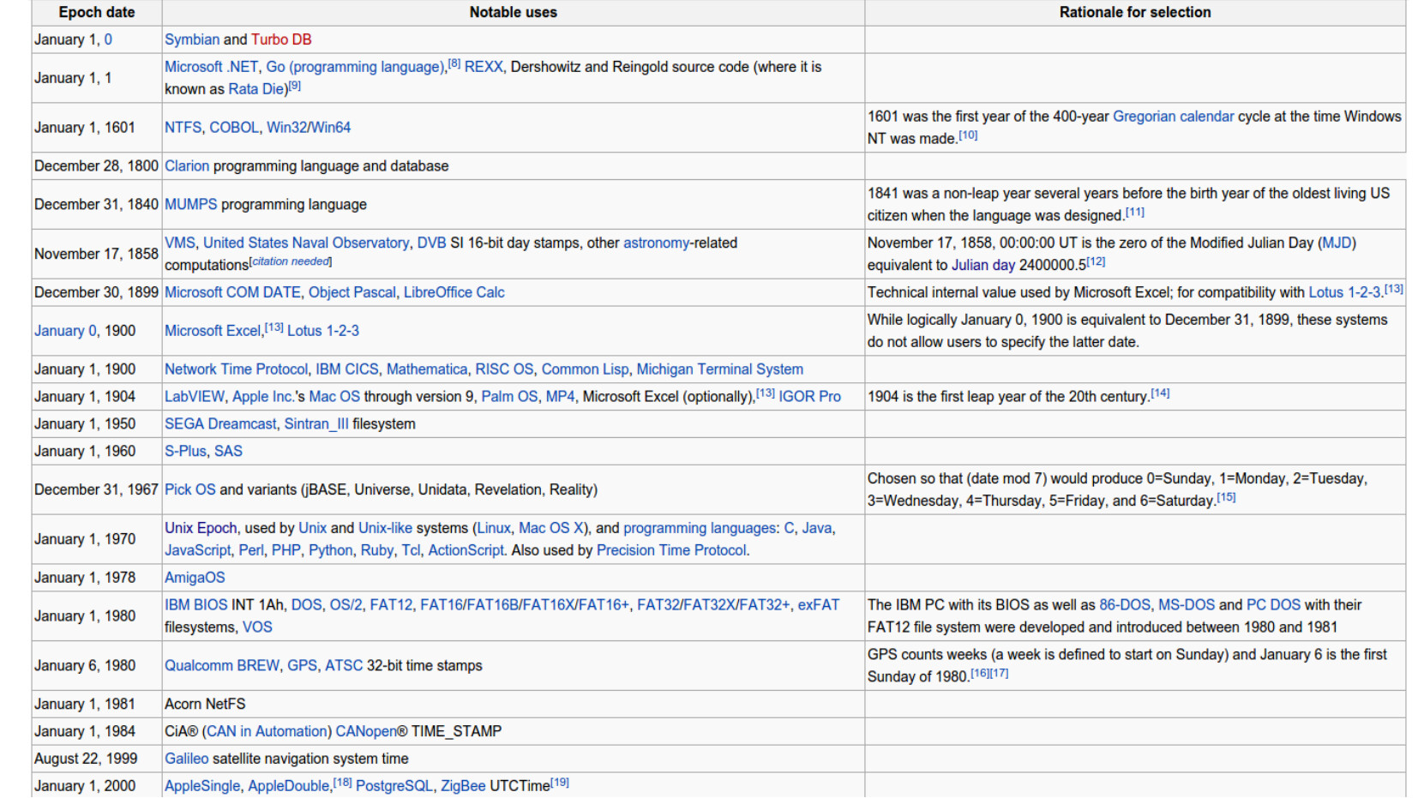Follow the RISC OS link
The height and width of the screenshot is (798, 1418).
pos(504,369)
